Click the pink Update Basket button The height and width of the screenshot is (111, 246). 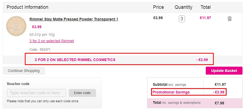coord(224,71)
